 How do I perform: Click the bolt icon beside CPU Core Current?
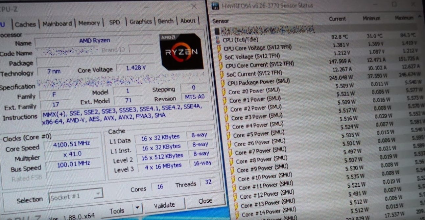pyautogui.click(x=222, y=66)
